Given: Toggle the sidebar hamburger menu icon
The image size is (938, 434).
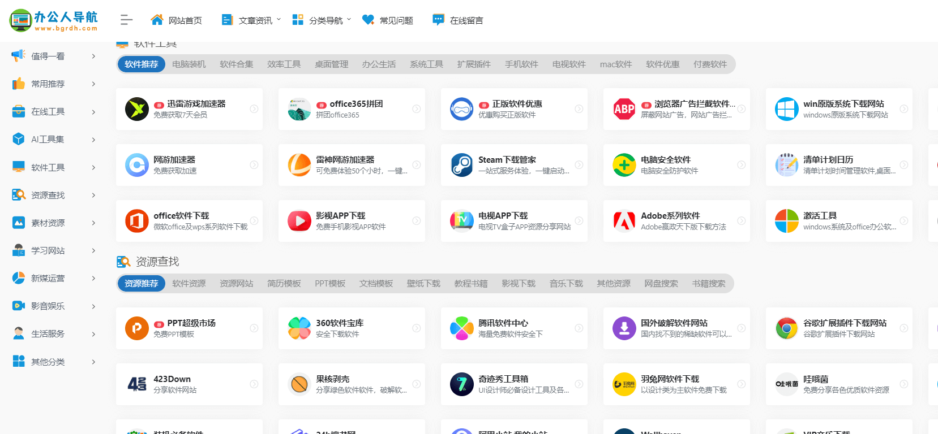Looking at the screenshot, I should point(127,20).
